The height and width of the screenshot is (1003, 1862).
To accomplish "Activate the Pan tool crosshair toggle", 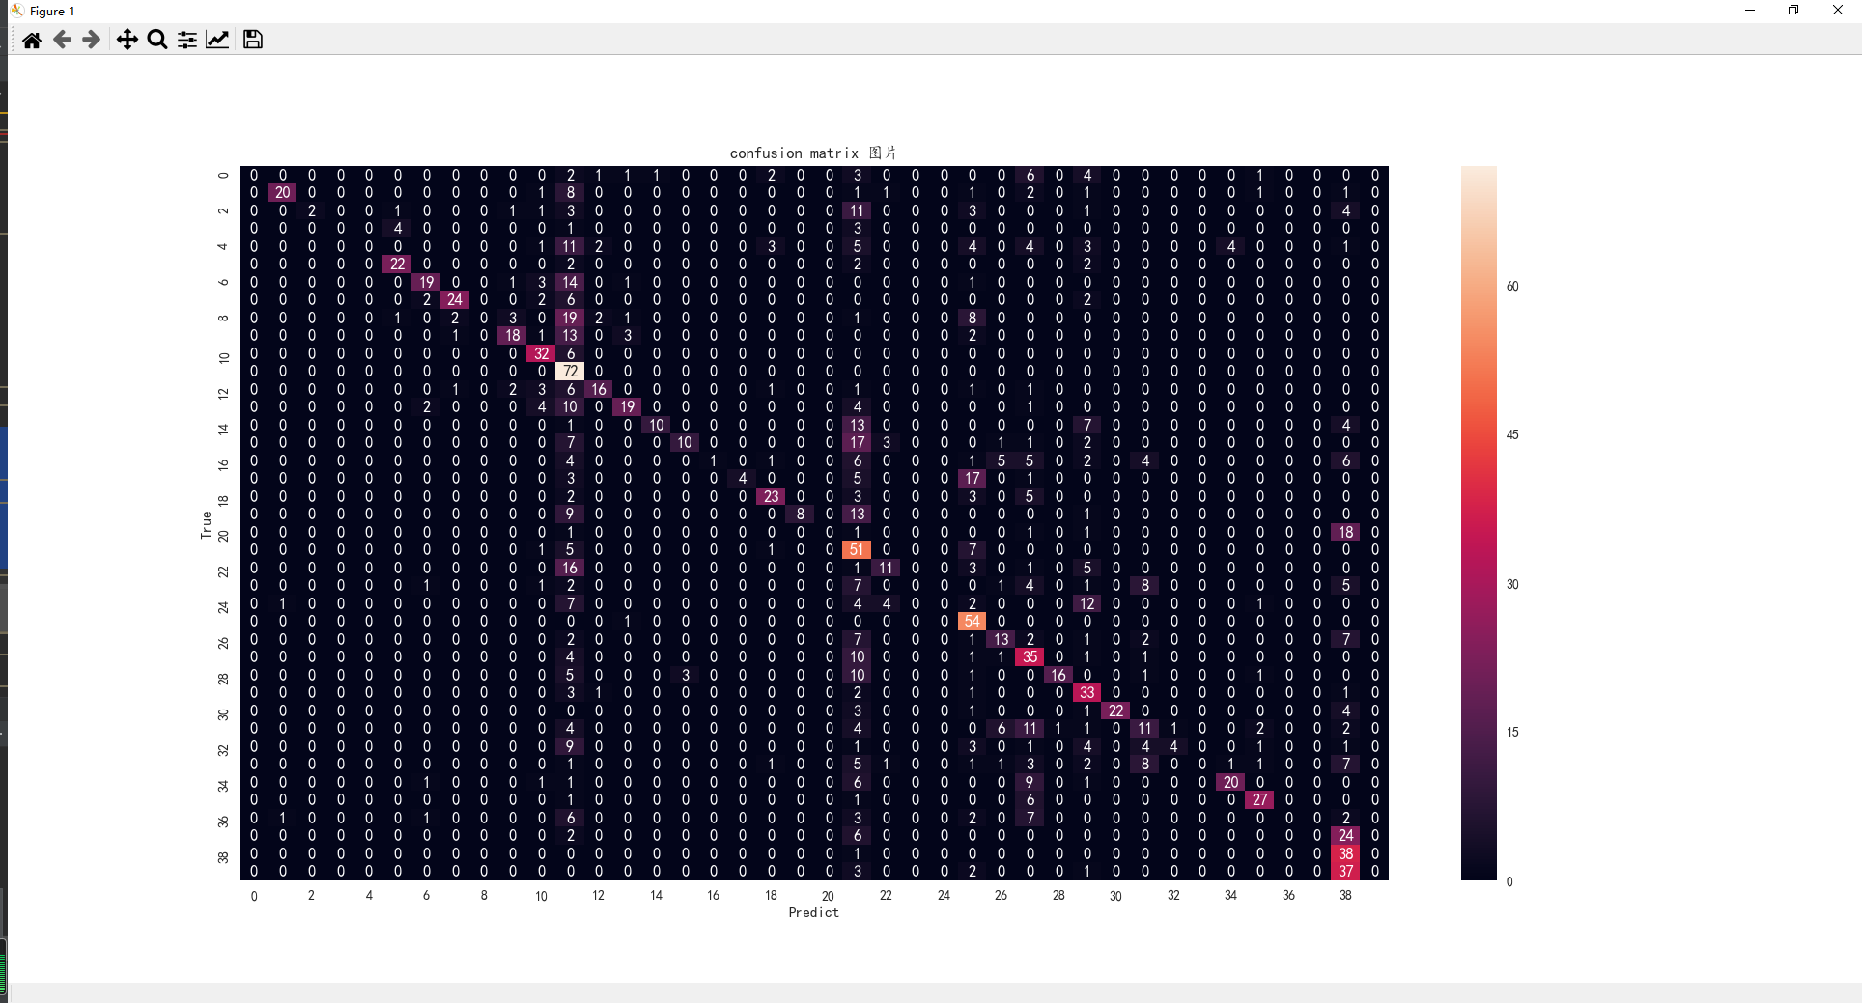I will coord(127,40).
